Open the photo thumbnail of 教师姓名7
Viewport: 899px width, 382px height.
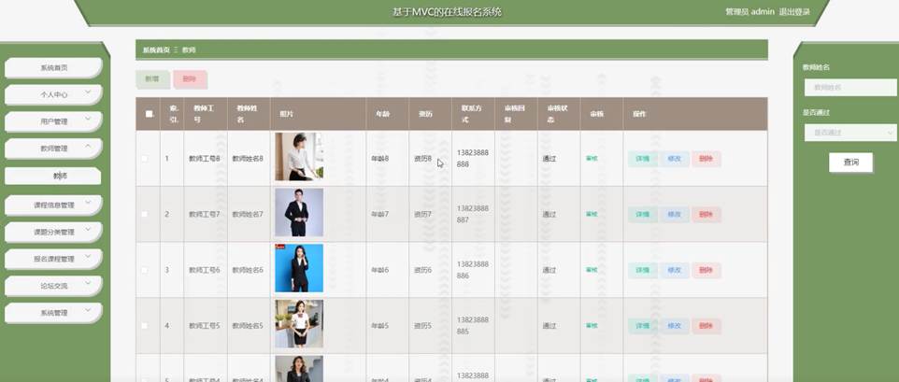tap(299, 212)
